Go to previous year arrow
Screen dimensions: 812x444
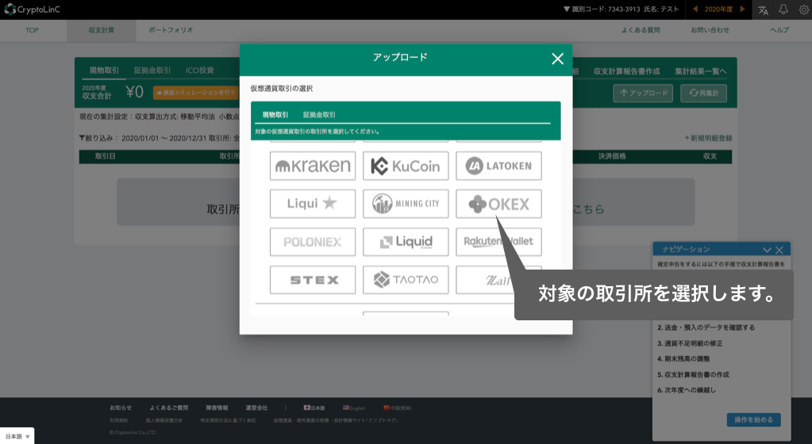point(695,10)
